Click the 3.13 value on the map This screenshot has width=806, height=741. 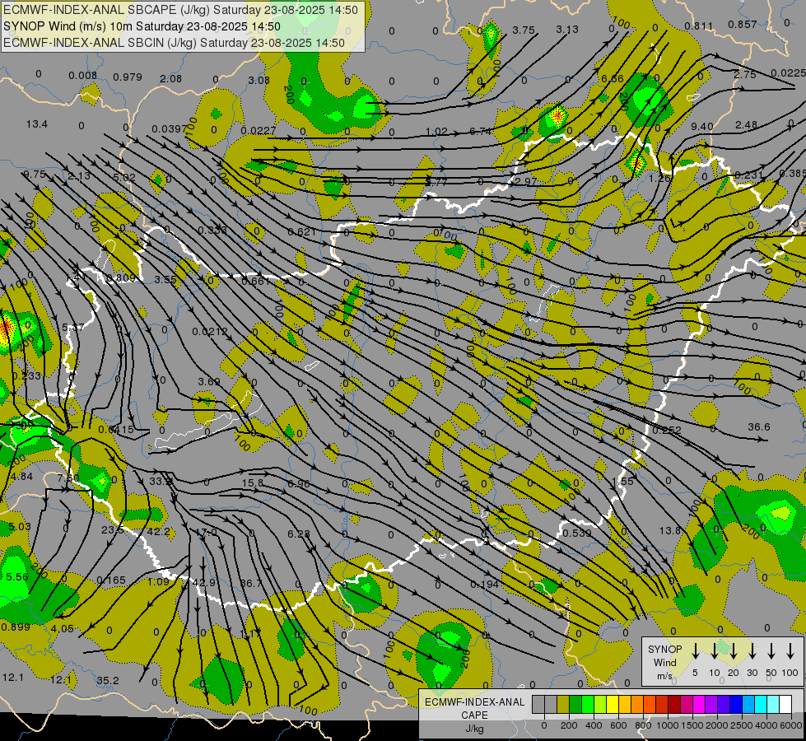point(567,30)
